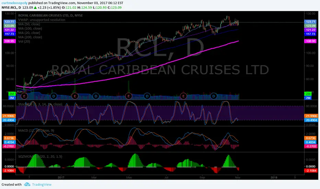Select the MA (100, close) indicator legend
Viewport: 320px width, 189px height.
click(30, 29)
